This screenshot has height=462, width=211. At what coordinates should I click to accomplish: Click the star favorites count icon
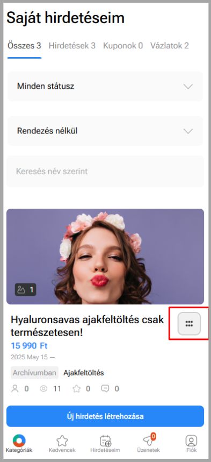(77, 389)
